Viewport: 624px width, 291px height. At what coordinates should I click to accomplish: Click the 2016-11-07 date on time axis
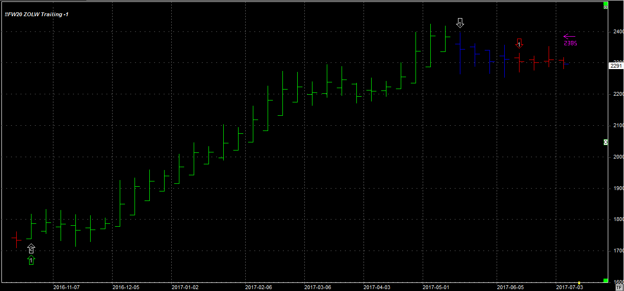click(66, 287)
